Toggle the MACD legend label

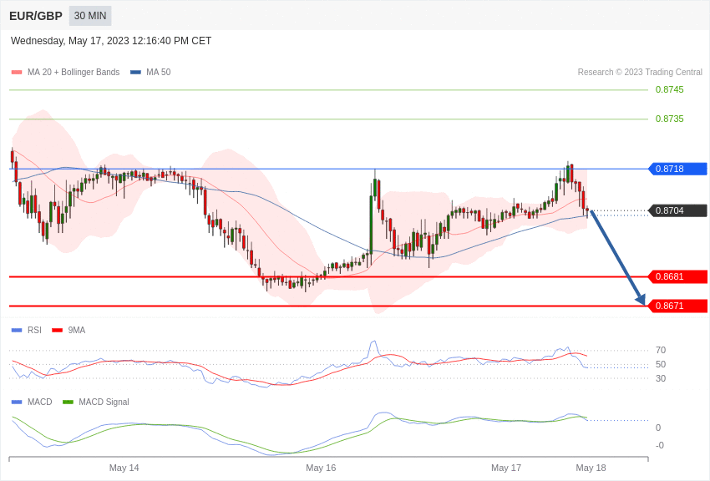tap(40, 402)
